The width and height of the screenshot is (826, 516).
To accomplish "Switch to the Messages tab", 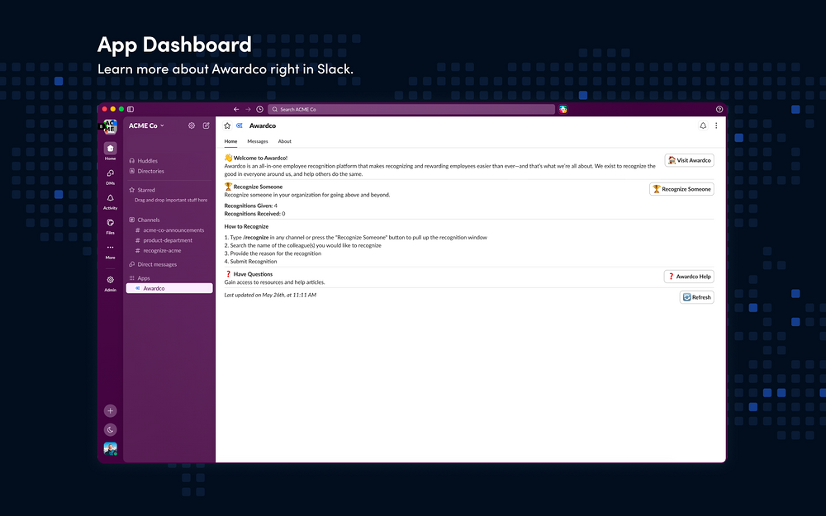I will click(258, 141).
